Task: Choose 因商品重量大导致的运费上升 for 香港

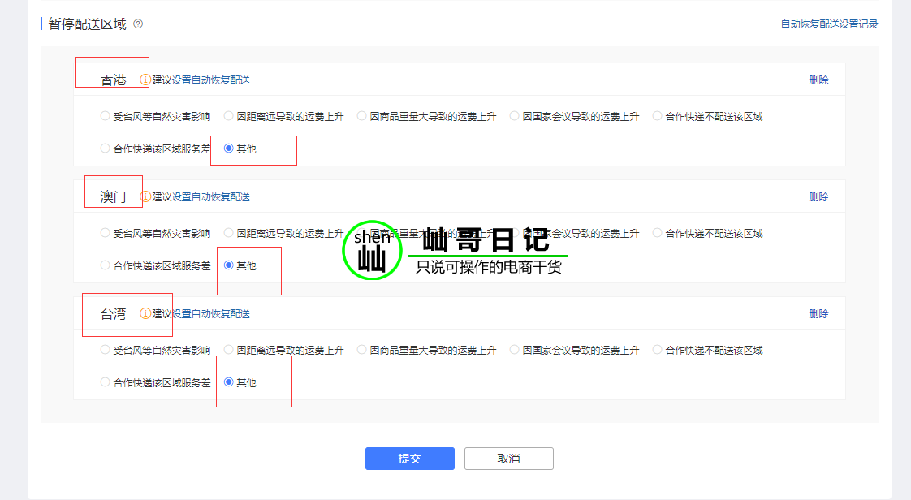Action: click(x=361, y=116)
